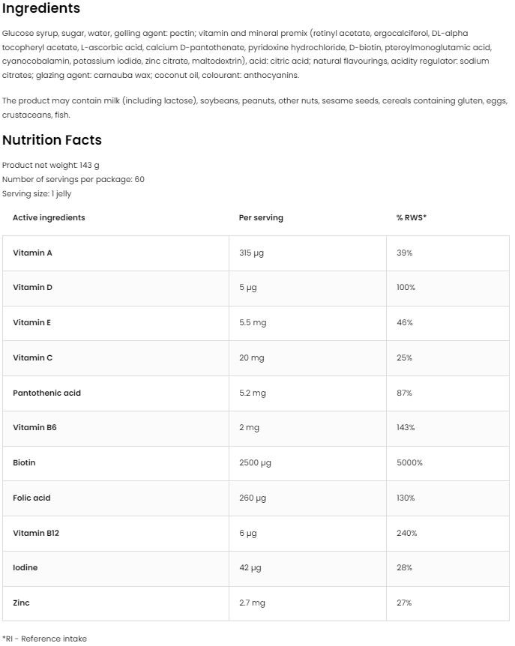
Task: Click the Reference intake footnote
Action: pyautogui.click(x=44, y=639)
